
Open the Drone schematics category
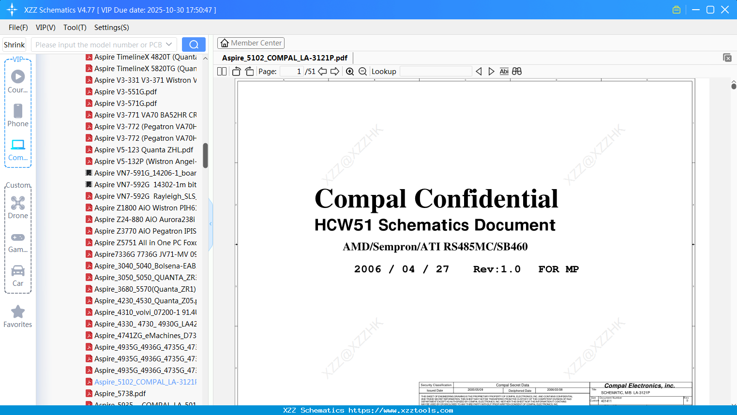18,207
